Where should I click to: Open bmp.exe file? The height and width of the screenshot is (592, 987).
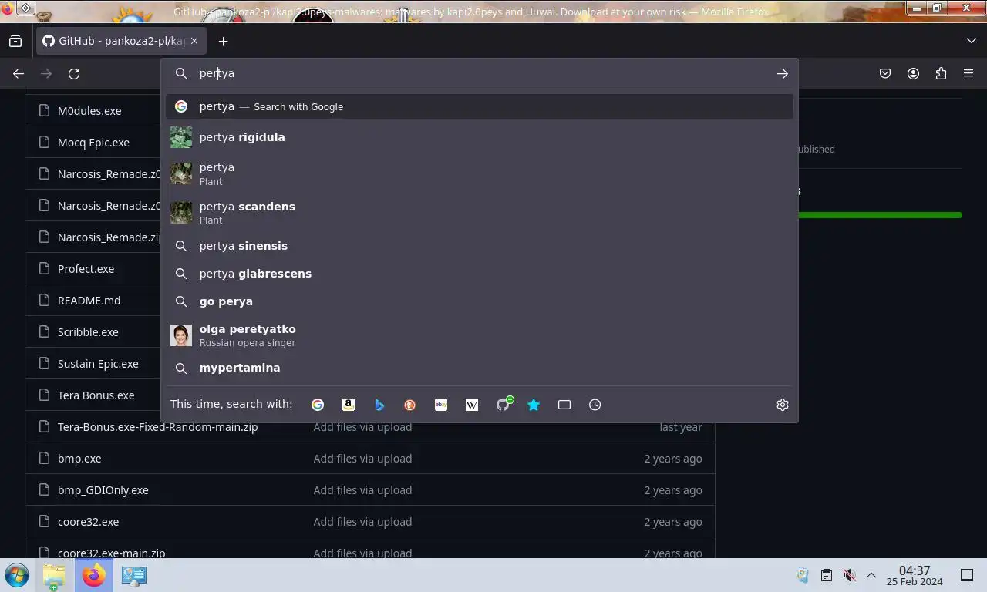coord(79,458)
